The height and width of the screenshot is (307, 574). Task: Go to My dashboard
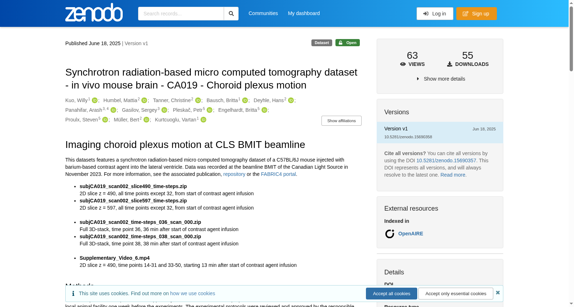pyautogui.click(x=304, y=13)
